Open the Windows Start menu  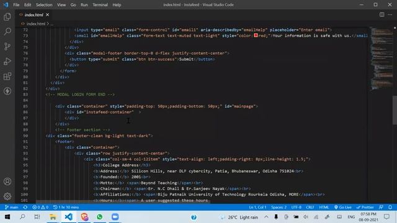7,217
